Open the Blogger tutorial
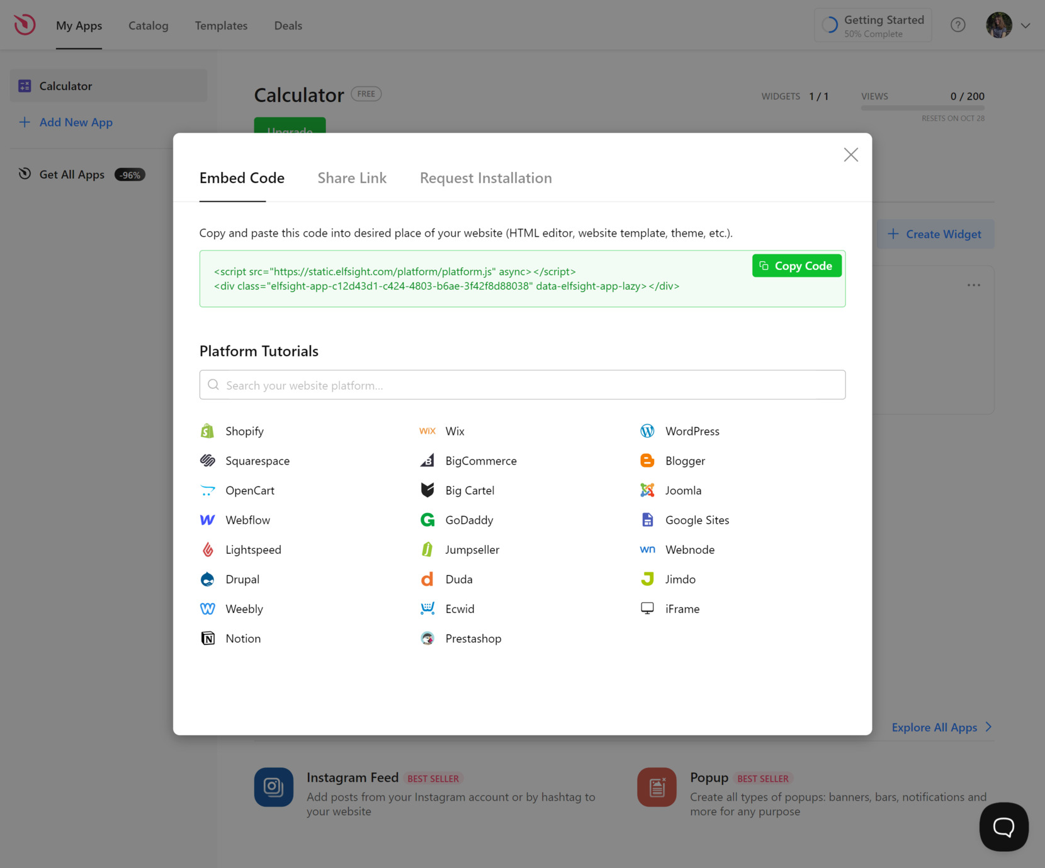The height and width of the screenshot is (868, 1045). [685, 461]
